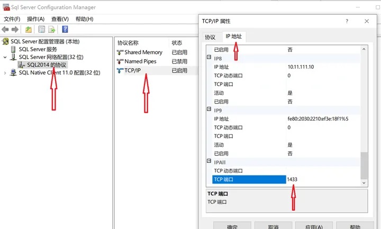This screenshot has width=381, height=229.
Task: Click the Back arrow toolbar icon
Action: [x=5, y=30]
